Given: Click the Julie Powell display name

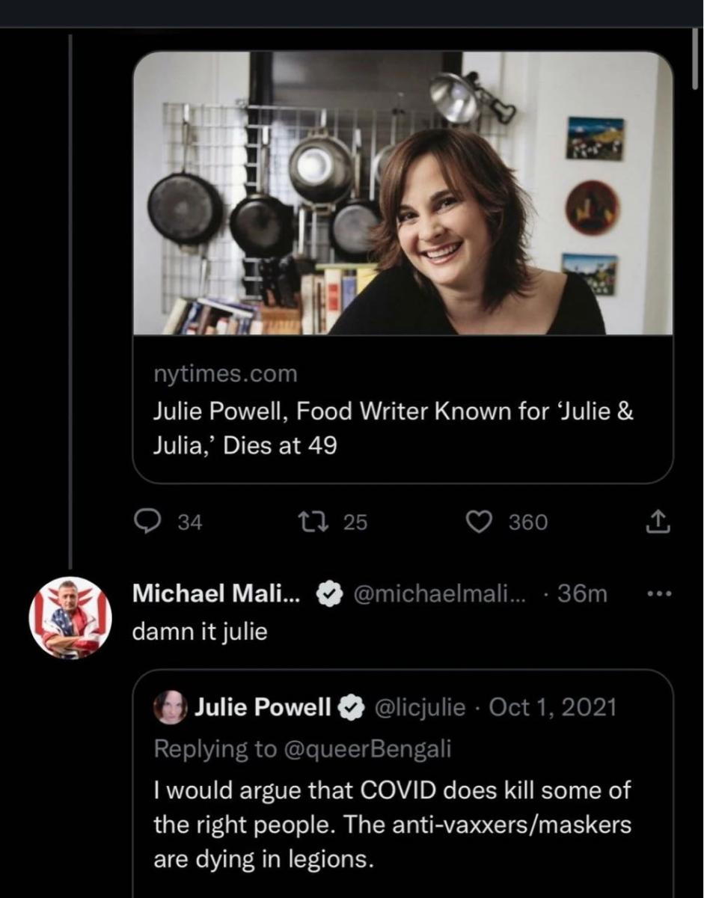Looking at the screenshot, I should pyautogui.click(x=263, y=707).
